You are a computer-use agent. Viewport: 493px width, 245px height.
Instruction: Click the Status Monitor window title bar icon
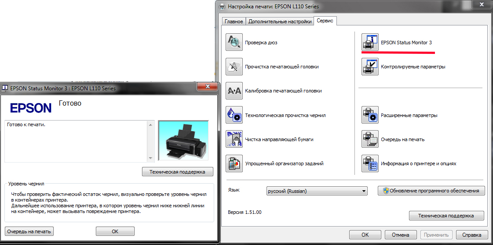click(5, 89)
